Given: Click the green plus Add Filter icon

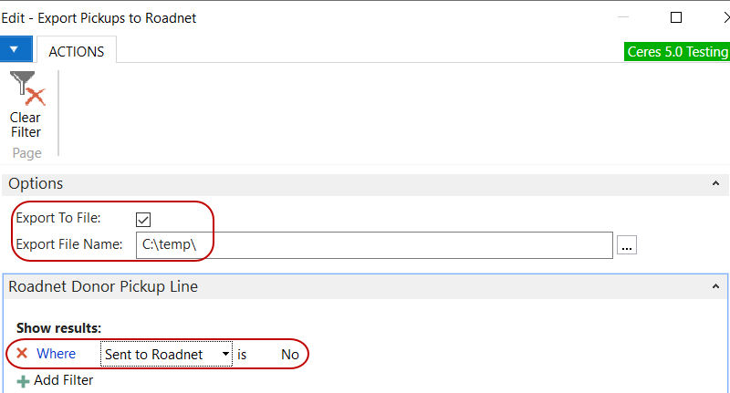Looking at the screenshot, I should tap(23, 380).
